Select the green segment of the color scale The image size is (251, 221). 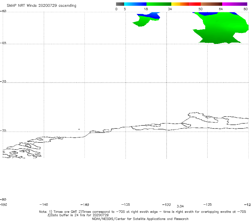159,4
